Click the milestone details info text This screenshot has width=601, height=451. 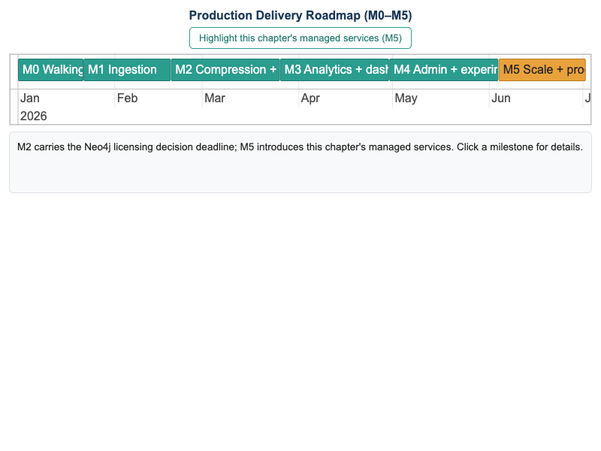[x=300, y=147]
